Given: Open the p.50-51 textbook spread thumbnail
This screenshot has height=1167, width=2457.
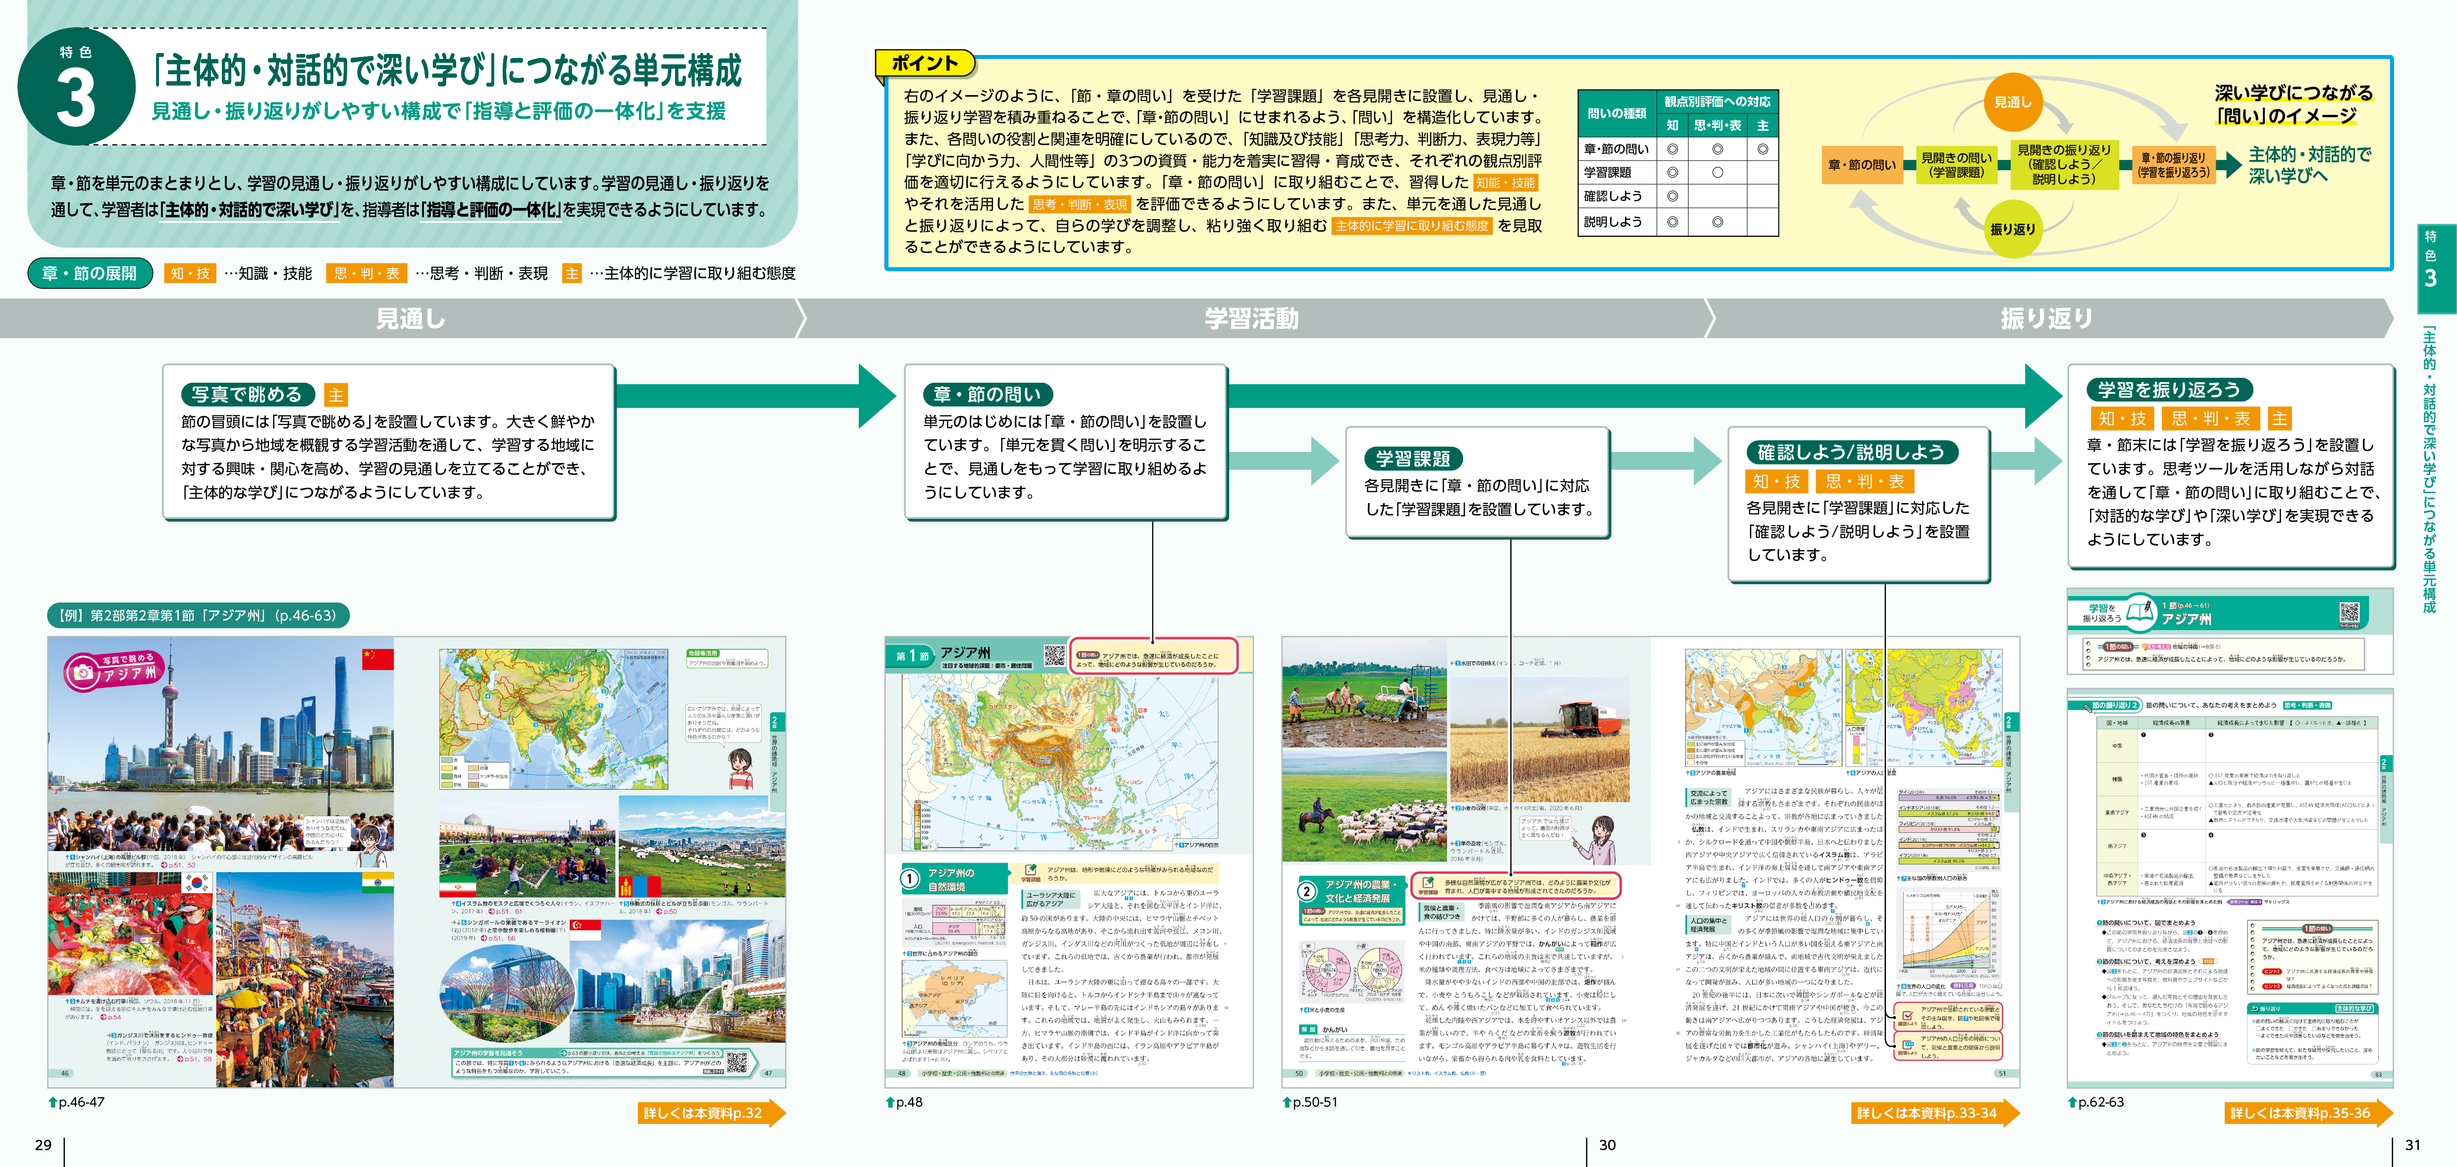Looking at the screenshot, I should pos(1650,863).
